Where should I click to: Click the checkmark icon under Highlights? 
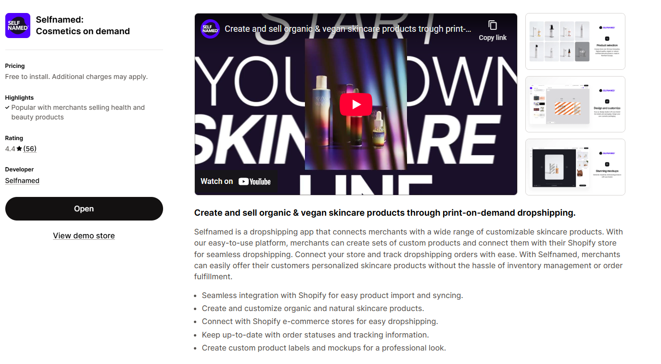(7, 107)
